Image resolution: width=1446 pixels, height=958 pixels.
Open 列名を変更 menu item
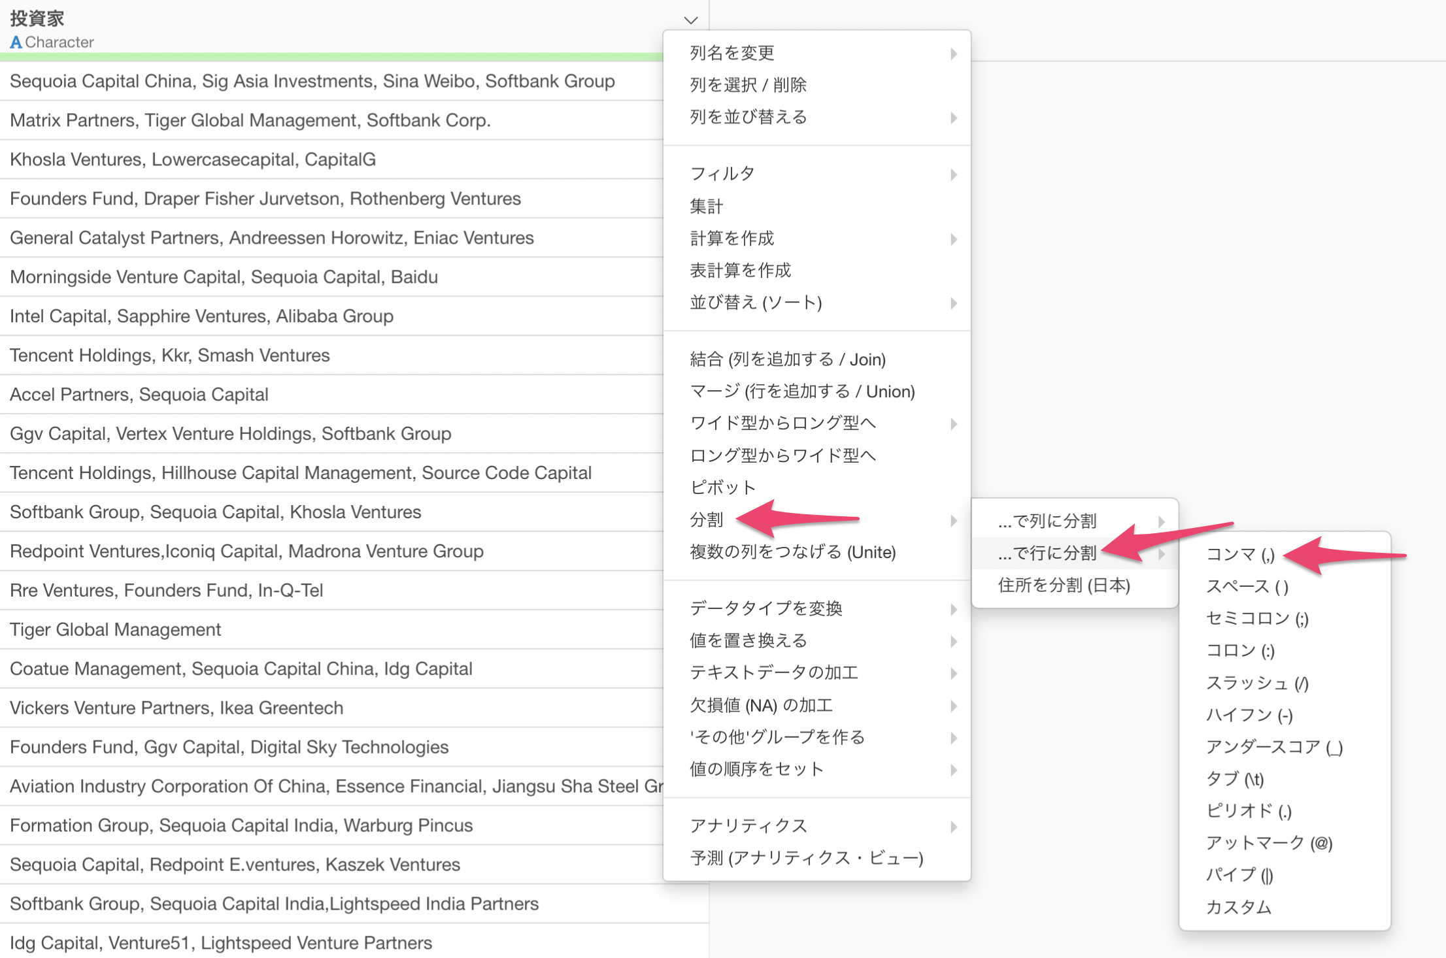coord(816,53)
